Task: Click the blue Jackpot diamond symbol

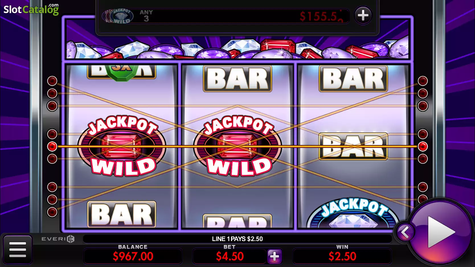Action: 353,213
